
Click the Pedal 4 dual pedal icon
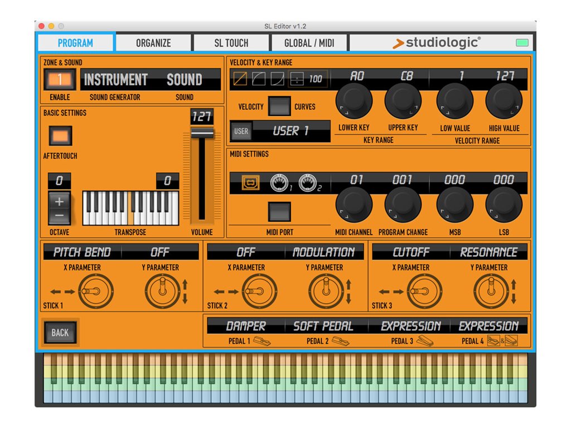coord(502,341)
